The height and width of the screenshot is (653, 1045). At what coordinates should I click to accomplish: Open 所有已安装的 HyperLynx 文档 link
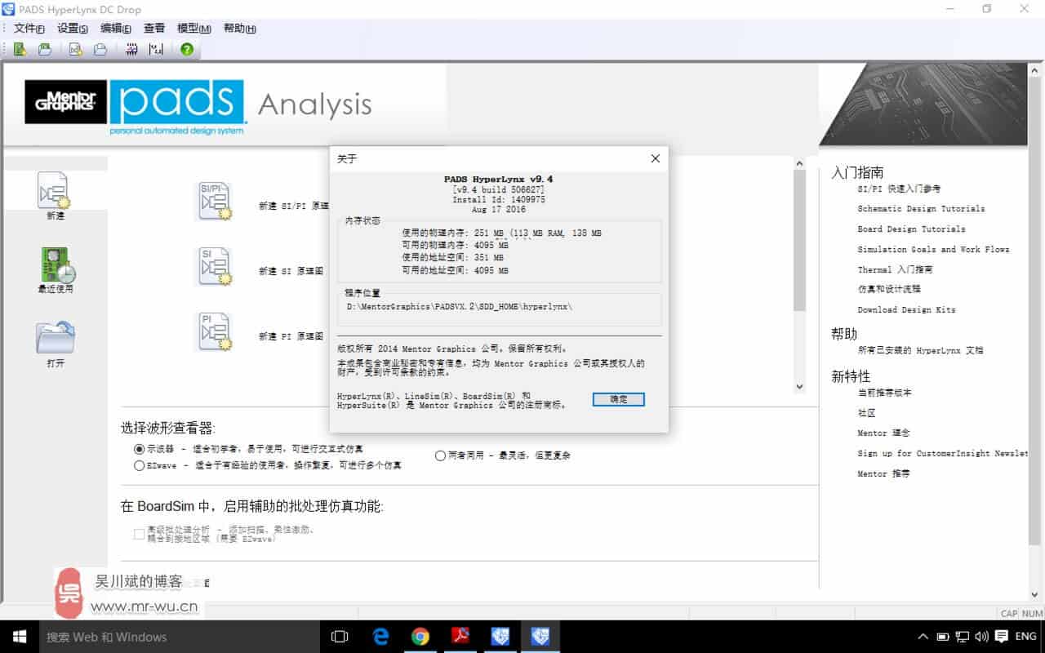click(x=920, y=350)
